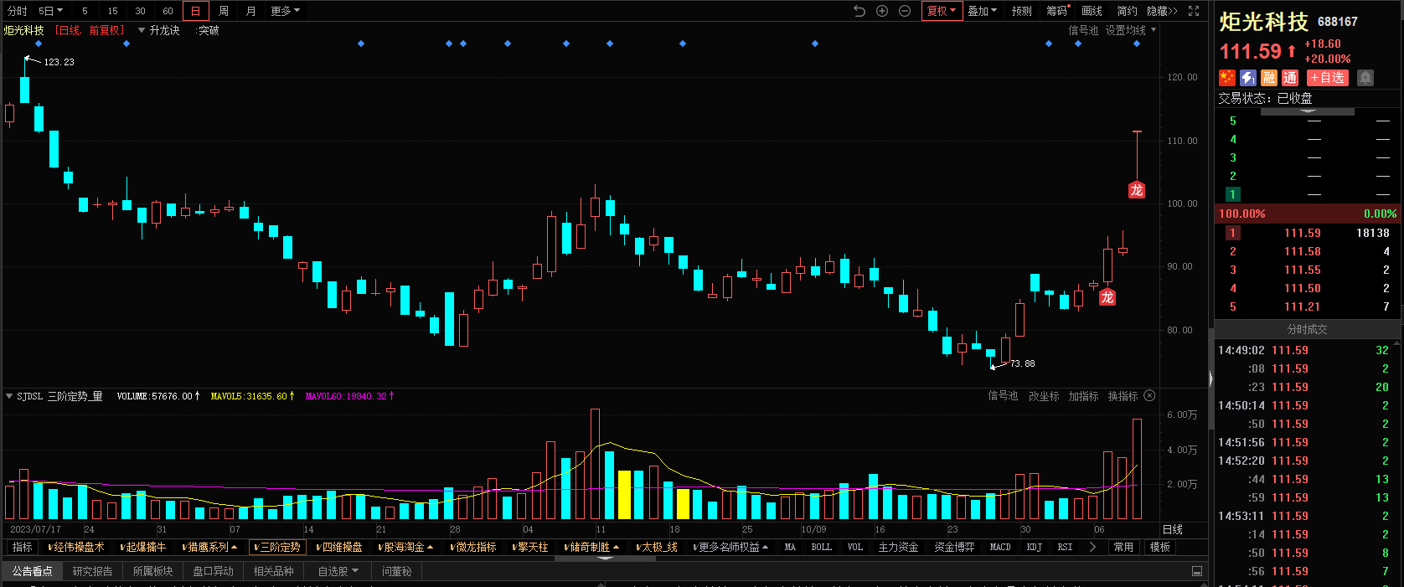
Task: Click the 龙 signal marker on latest candle
Action: coord(1136,190)
